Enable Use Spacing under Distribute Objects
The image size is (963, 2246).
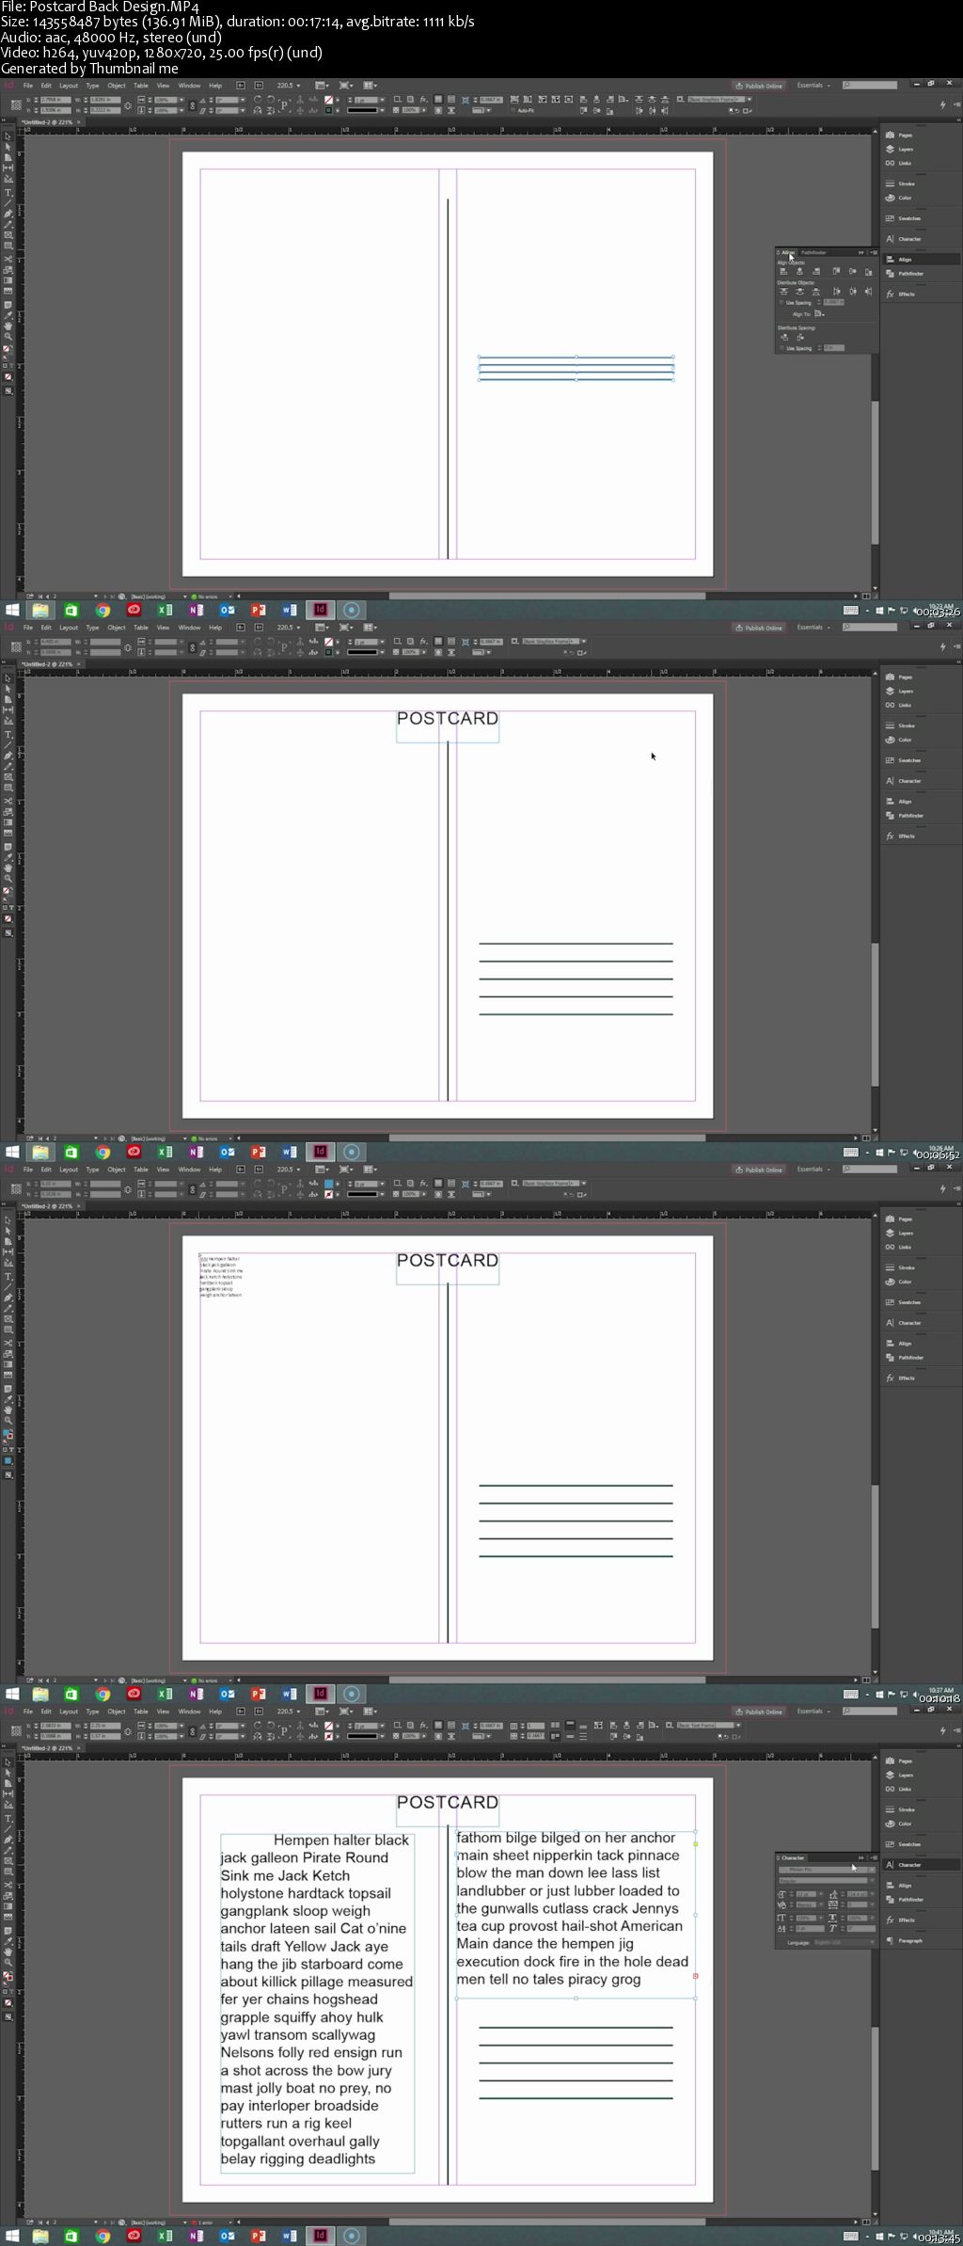pos(781,302)
